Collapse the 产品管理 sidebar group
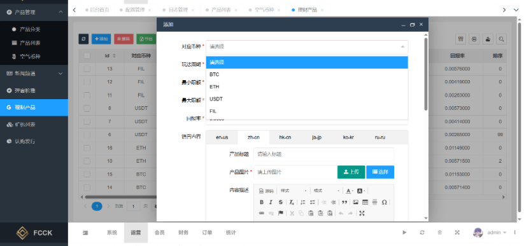This screenshot has height=246, width=524. pos(34,12)
